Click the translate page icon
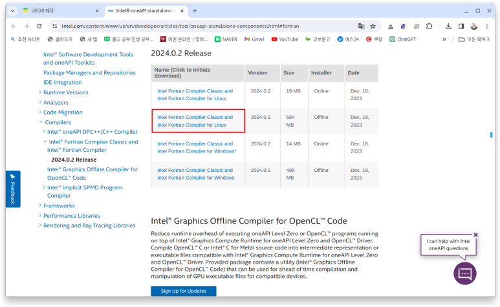This screenshot has height=307, width=500. 361,26
